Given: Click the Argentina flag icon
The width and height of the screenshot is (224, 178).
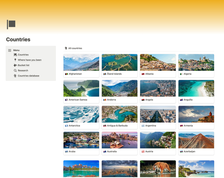Looking at the screenshot, I should click(x=143, y=126).
